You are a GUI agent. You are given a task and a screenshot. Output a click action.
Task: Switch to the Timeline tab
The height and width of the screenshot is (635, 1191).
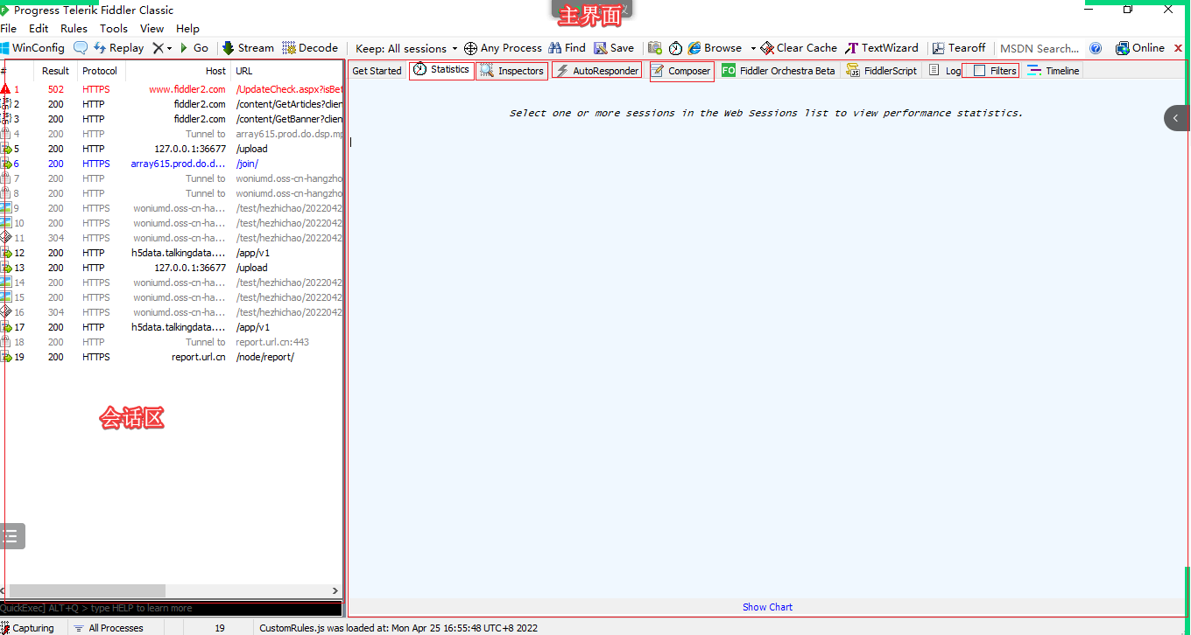coord(1054,71)
